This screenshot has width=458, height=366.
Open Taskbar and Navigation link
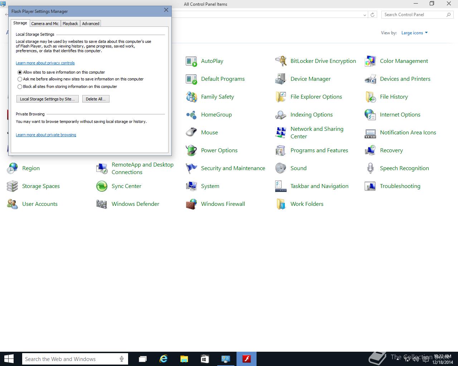point(320,186)
